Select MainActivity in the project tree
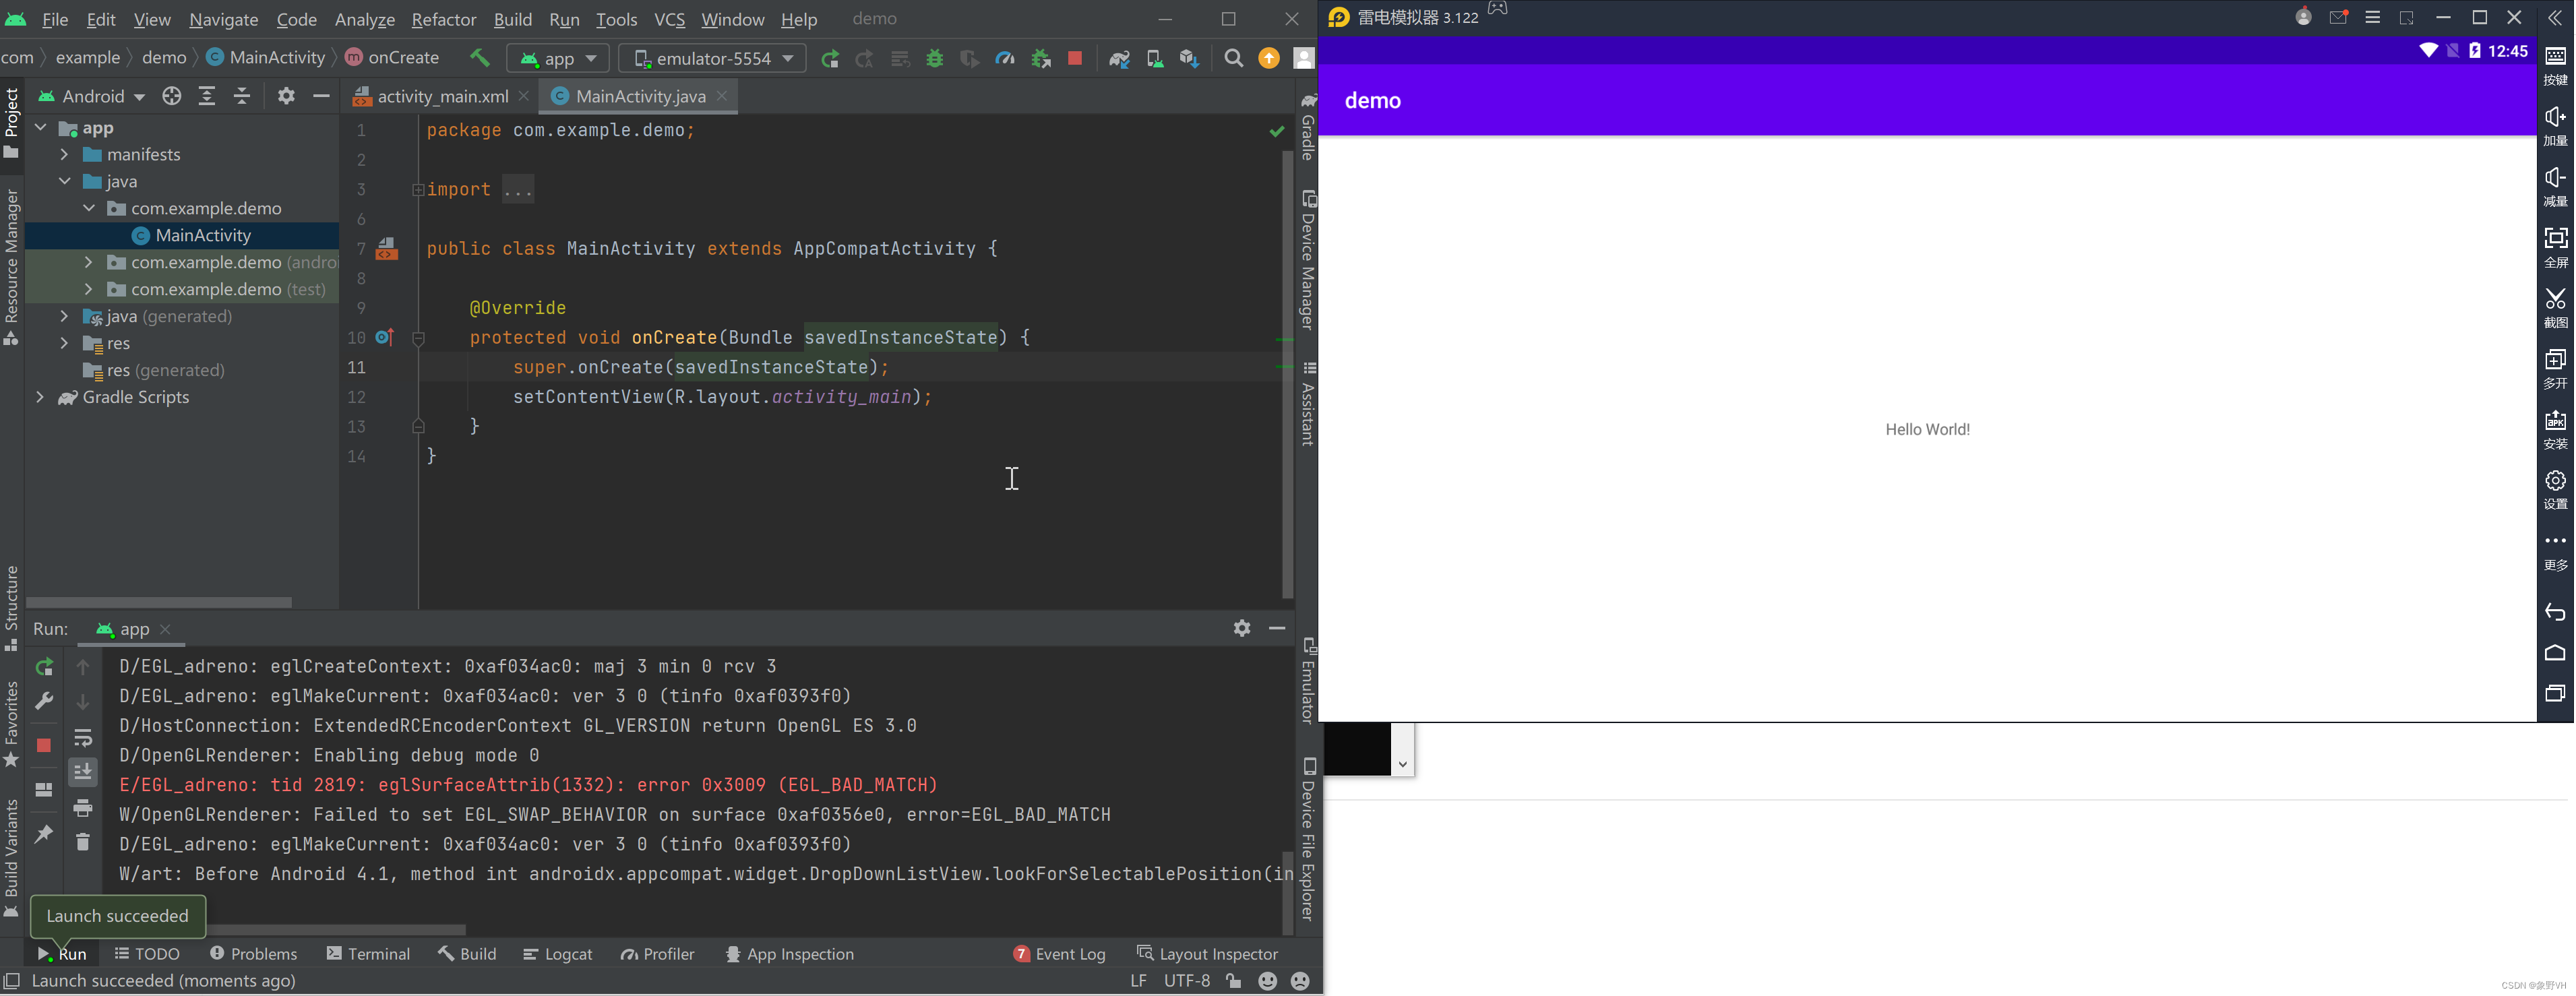Image resolution: width=2576 pixels, height=996 pixels. 203,235
